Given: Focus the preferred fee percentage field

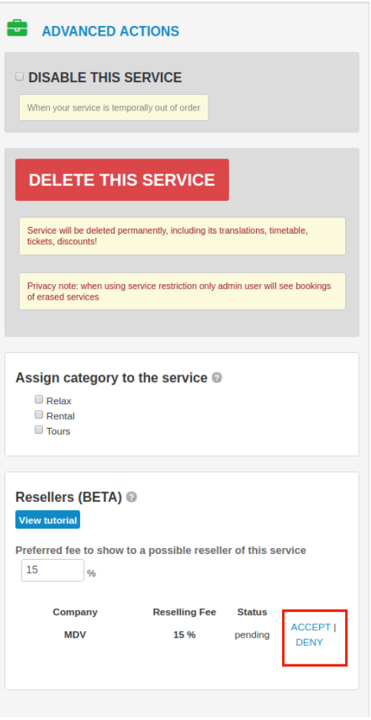Looking at the screenshot, I should [53, 570].
